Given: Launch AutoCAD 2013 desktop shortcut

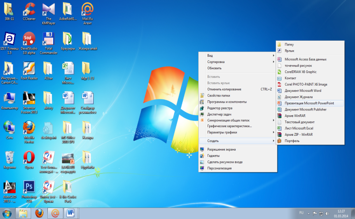Looking at the screenshot, I should point(9,187).
